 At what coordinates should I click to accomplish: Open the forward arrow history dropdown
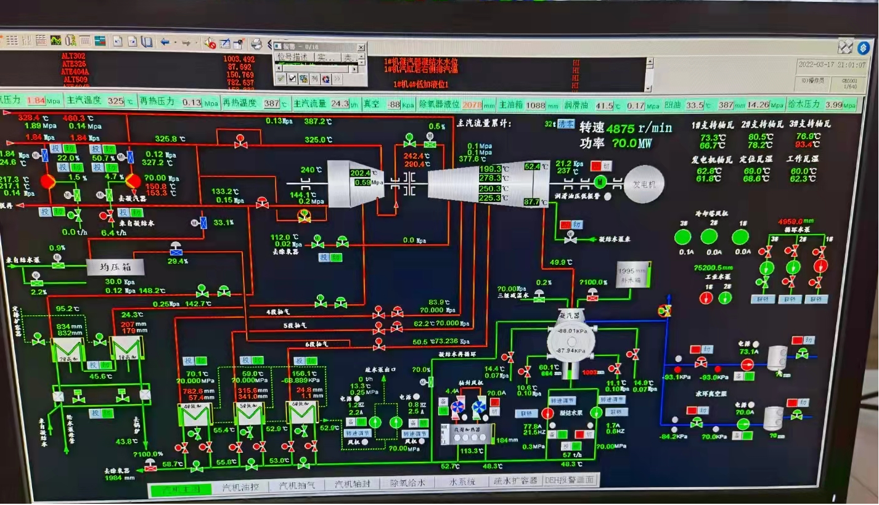click(x=196, y=42)
